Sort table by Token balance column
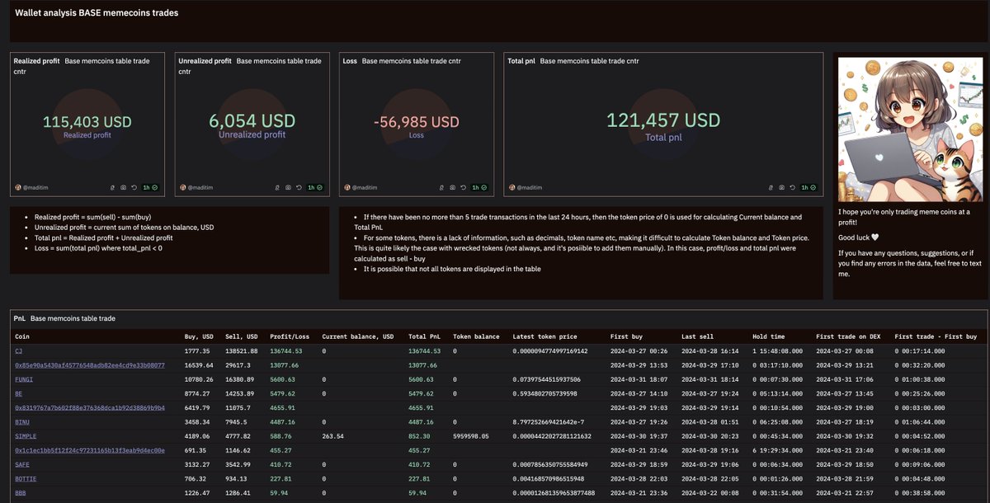The width and height of the screenshot is (990, 503). 476,336
